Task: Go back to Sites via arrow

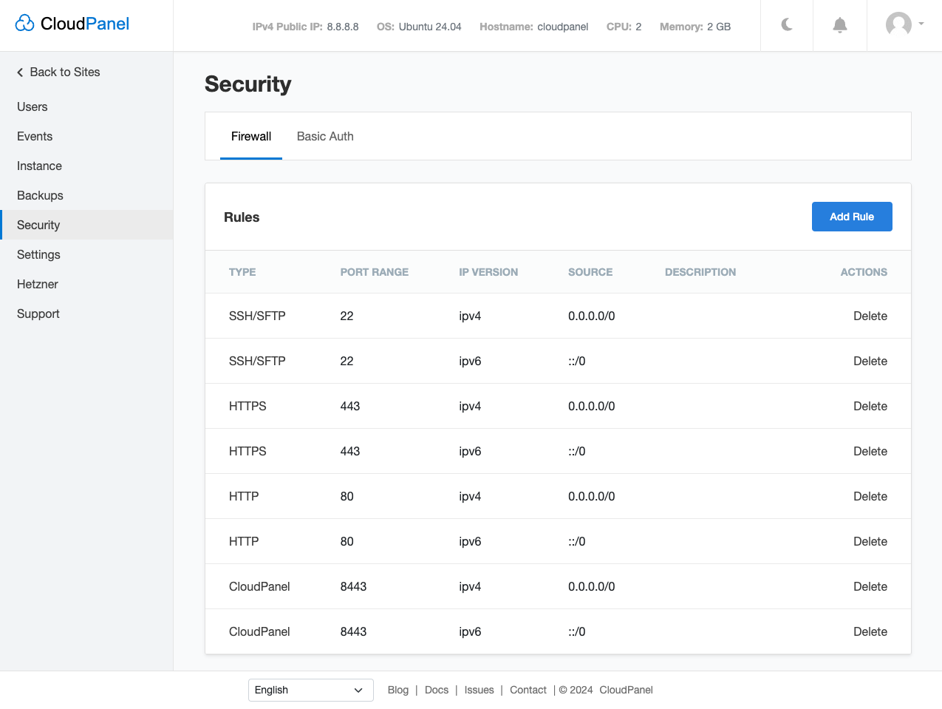Action: click(x=21, y=72)
